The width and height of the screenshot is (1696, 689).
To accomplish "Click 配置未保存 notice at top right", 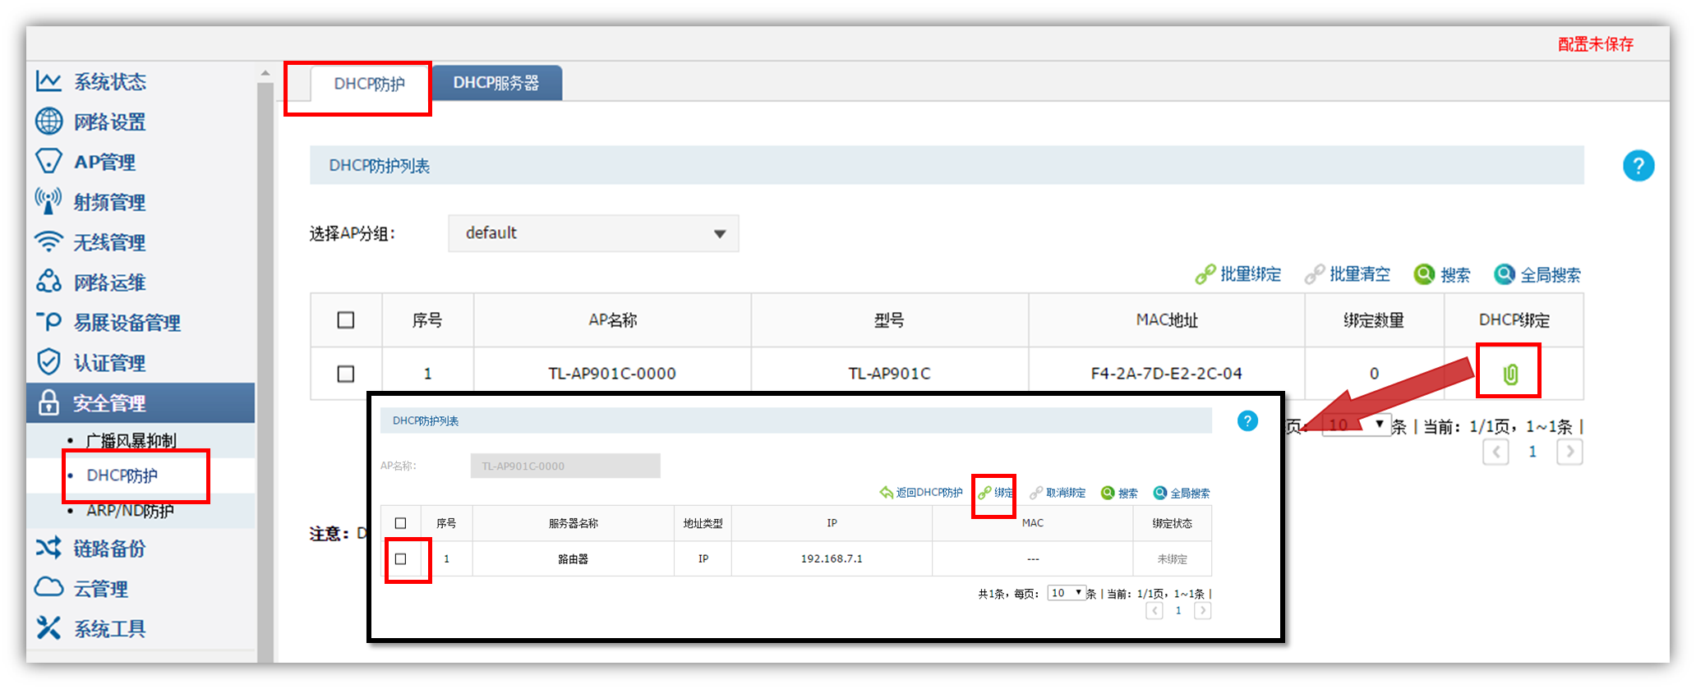I will click(x=1596, y=44).
